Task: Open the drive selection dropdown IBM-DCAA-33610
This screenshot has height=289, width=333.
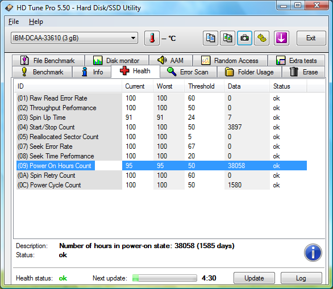Action: point(74,38)
